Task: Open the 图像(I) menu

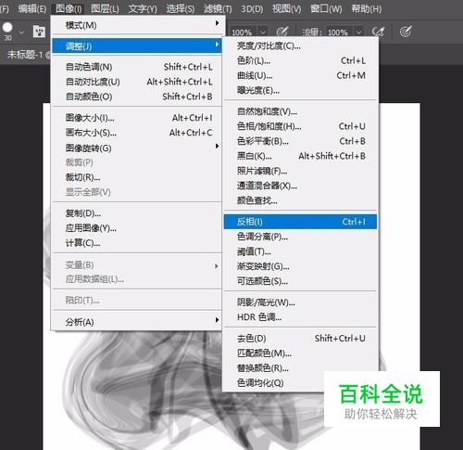Action: click(69, 9)
